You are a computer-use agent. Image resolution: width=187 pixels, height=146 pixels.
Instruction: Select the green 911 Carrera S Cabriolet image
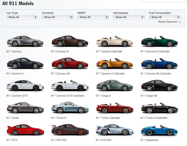(160, 41)
